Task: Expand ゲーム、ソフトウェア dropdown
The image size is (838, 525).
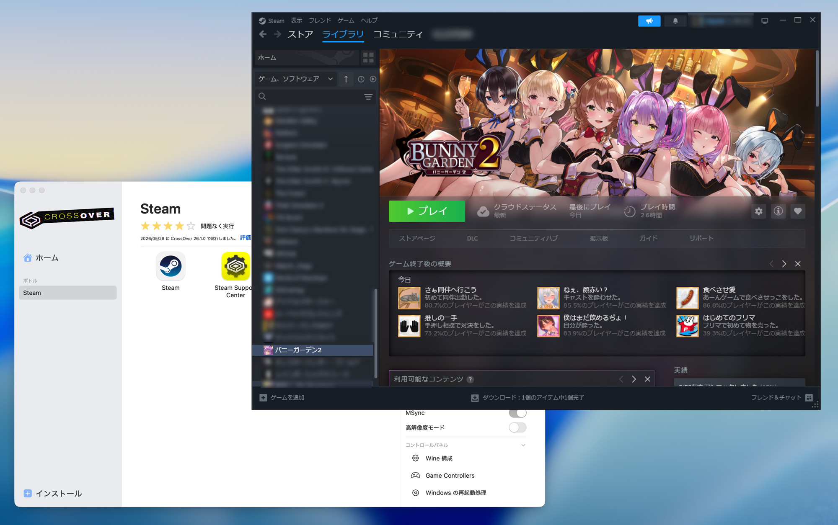Action: point(295,79)
